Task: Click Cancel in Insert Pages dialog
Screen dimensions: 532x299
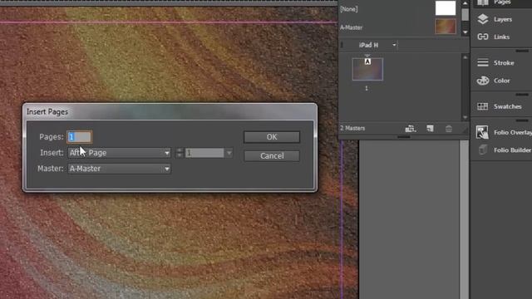Action: [272, 156]
